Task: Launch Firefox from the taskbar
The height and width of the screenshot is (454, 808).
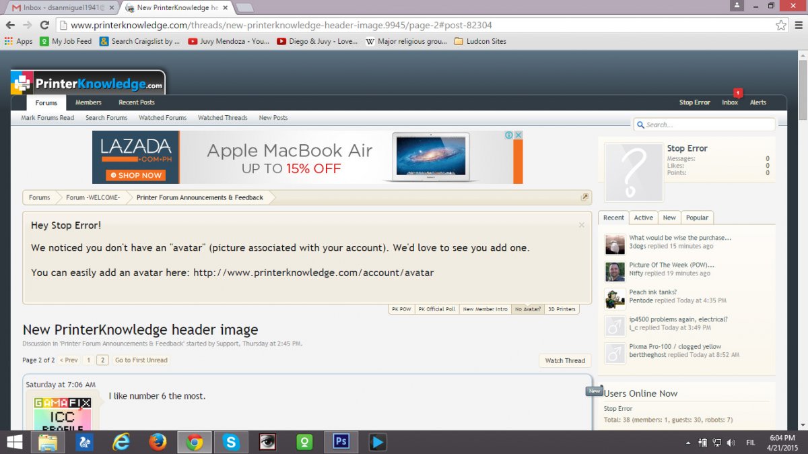Action: [158, 442]
